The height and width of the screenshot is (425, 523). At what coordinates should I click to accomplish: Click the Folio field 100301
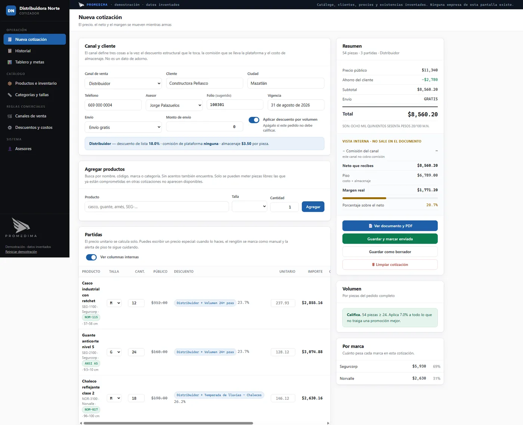point(235,105)
